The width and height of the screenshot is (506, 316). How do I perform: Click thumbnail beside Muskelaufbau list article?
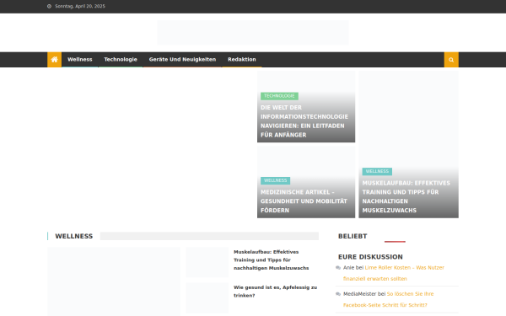(x=207, y=262)
